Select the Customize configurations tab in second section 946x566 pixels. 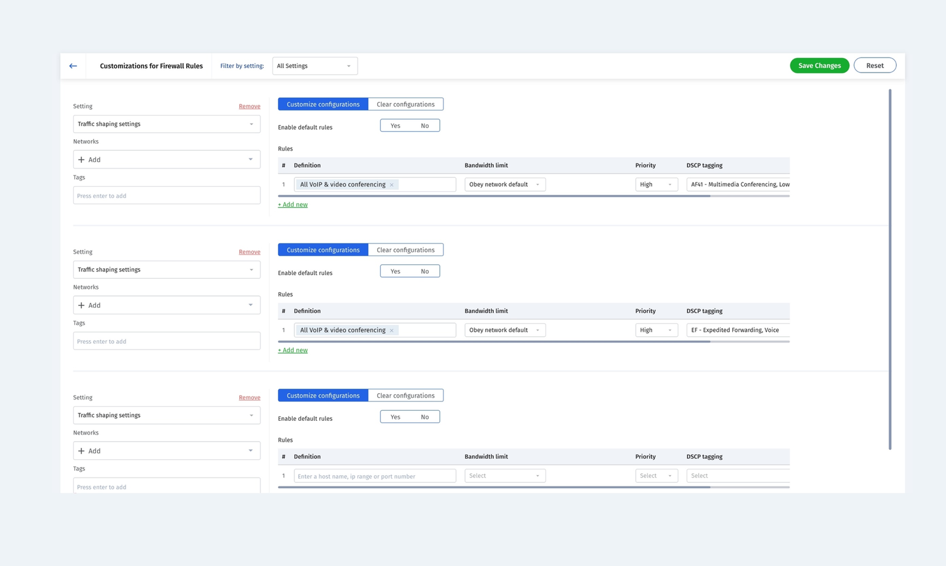[322, 249]
